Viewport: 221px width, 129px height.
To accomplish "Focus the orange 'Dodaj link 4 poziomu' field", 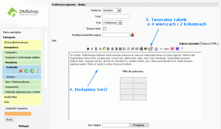I will coord(18,114).
